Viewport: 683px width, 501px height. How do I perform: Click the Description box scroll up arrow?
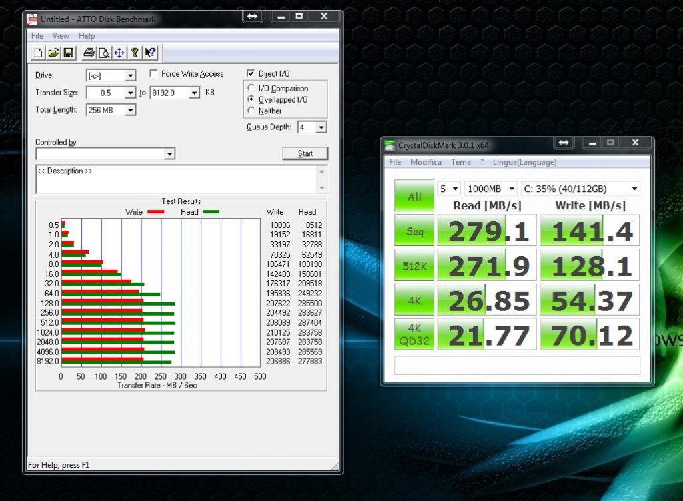[x=322, y=171]
